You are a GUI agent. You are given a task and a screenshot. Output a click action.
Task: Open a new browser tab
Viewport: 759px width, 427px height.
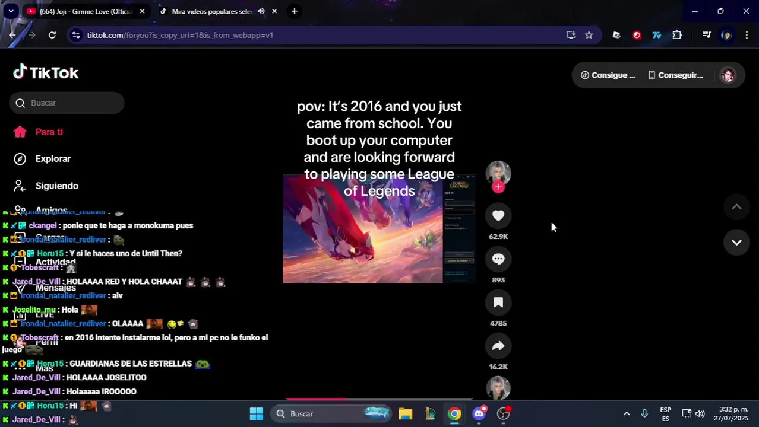click(x=294, y=11)
